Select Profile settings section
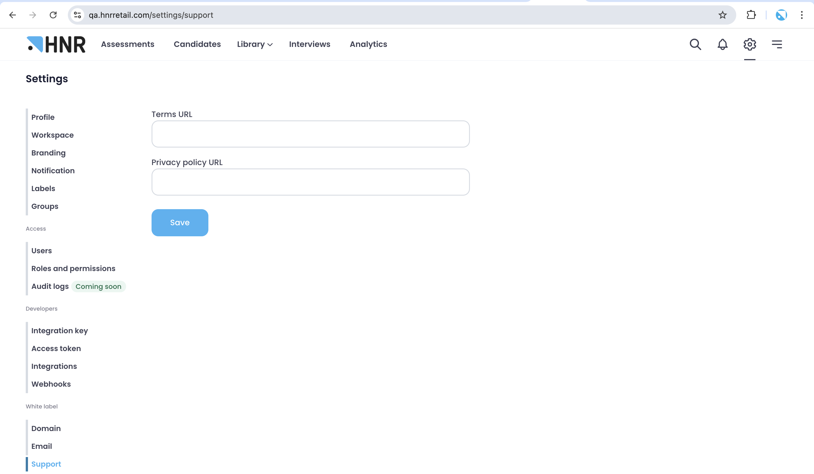 [43, 117]
